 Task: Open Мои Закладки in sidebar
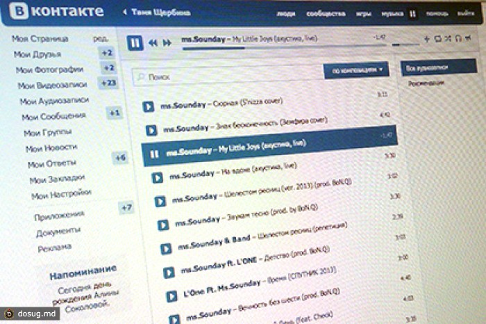click(x=57, y=179)
